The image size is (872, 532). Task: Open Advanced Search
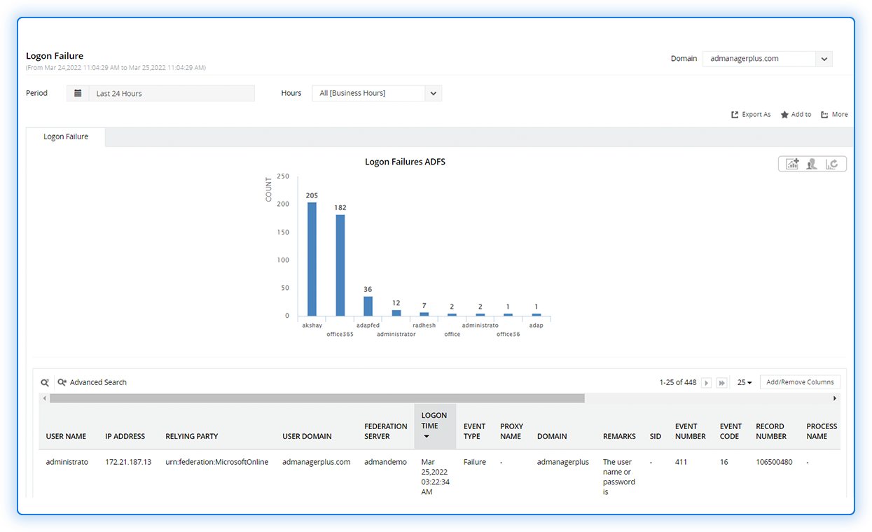pos(92,383)
